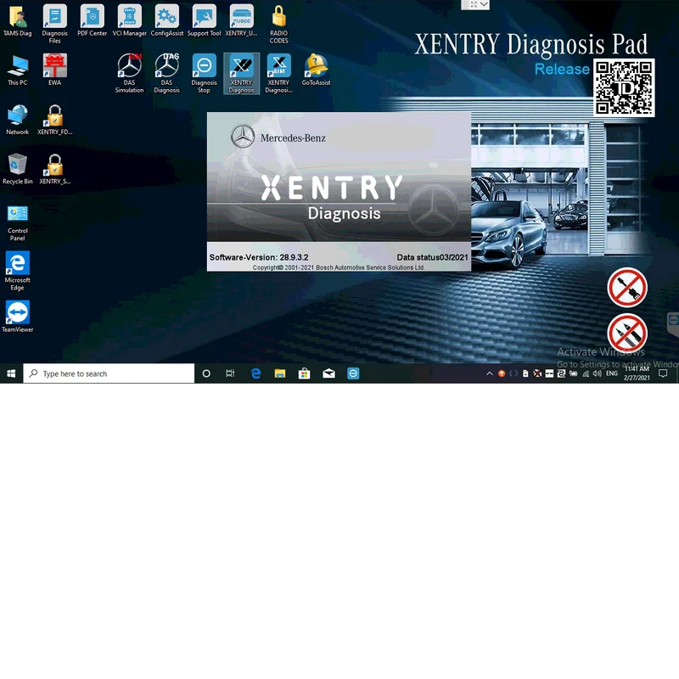The width and height of the screenshot is (679, 679).
Task: Open the TeamViewer desktop shortcut
Action: pyautogui.click(x=17, y=317)
